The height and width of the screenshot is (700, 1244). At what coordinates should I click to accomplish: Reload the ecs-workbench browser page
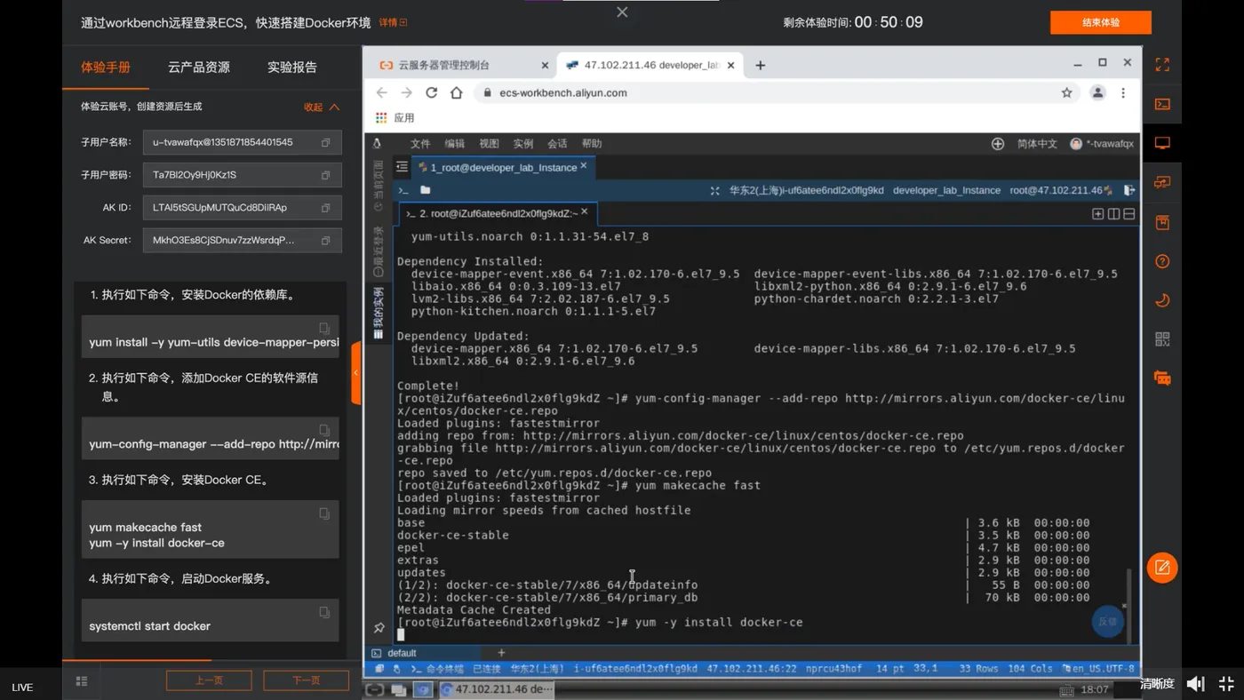click(x=431, y=92)
